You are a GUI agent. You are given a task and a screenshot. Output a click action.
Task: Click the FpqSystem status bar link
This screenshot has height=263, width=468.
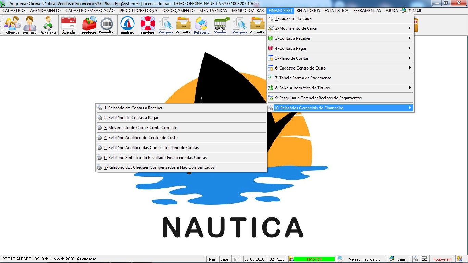[442, 259]
